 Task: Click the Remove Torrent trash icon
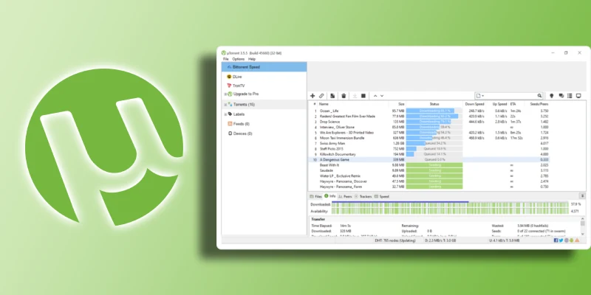[344, 95]
